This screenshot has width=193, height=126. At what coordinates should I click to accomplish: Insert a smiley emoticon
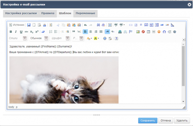(159, 32)
